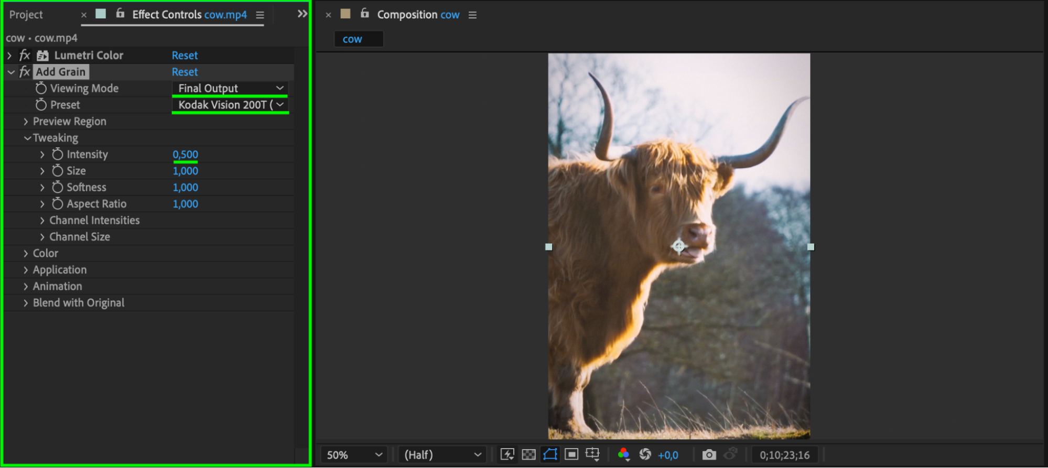Image resolution: width=1048 pixels, height=468 pixels.
Task: Click the Reset Exposure icon
Action: (x=645, y=454)
